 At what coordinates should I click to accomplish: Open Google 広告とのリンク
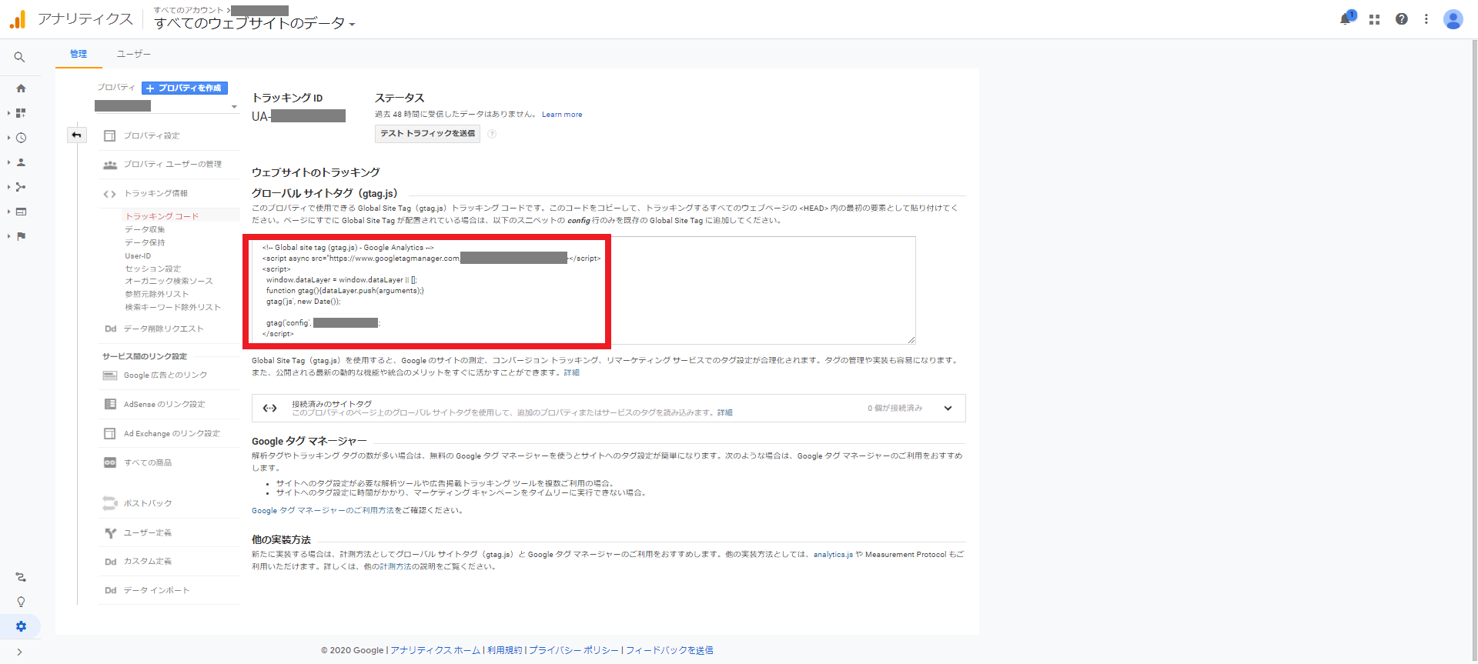click(x=166, y=375)
